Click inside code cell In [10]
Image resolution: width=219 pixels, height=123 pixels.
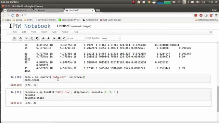117,79
